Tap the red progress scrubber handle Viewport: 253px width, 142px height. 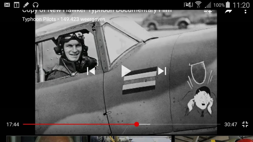137,124
